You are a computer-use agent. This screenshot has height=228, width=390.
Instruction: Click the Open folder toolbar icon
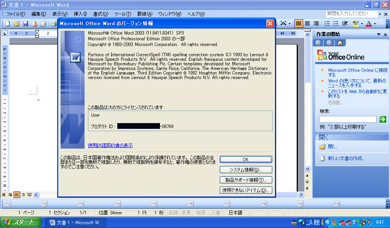[17, 24]
